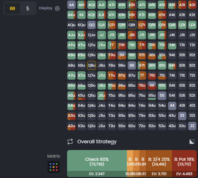Select the A3u hand cell
Screen dimensions: 198x178
coord(71,116)
